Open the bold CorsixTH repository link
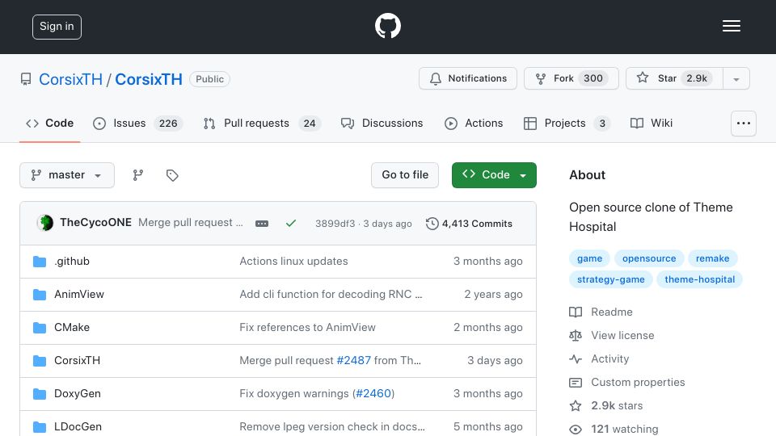This screenshot has height=436, width=776. tap(149, 79)
